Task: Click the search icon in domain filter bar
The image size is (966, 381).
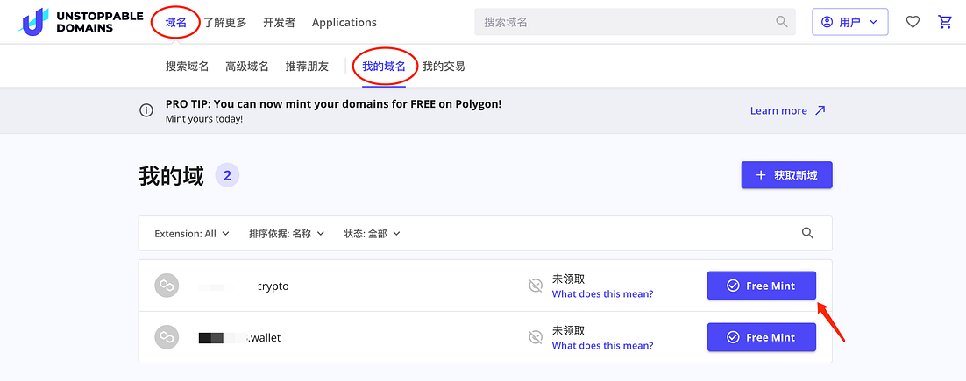Action: 807,233
